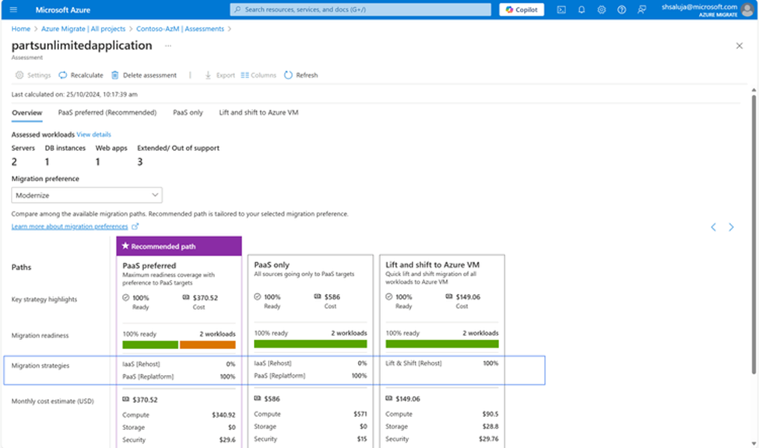This screenshot has width=759, height=448.
Task: Switch to PaaS only tab
Action: 188,113
